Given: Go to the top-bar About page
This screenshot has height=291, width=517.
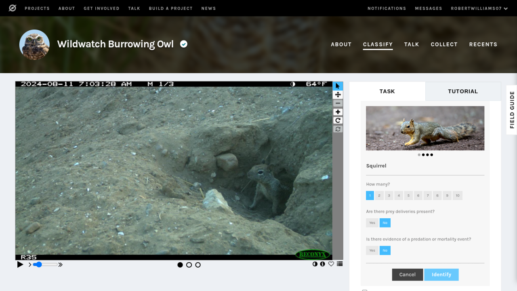Looking at the screenshot, I should [67, 8].
